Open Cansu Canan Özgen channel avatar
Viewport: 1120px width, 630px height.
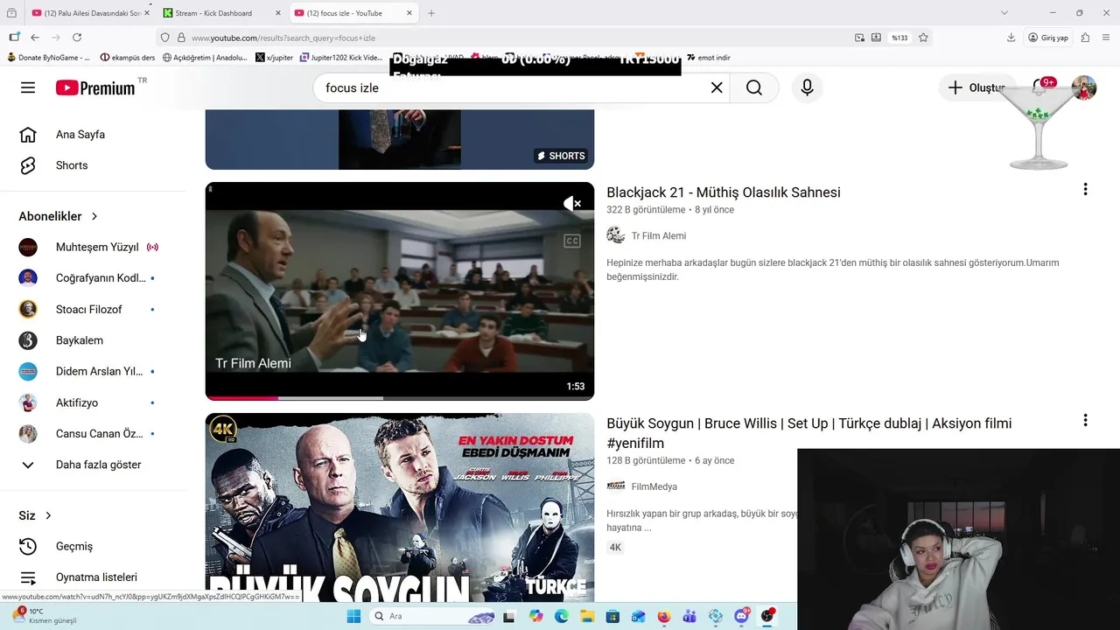click(x=28, y=434)
